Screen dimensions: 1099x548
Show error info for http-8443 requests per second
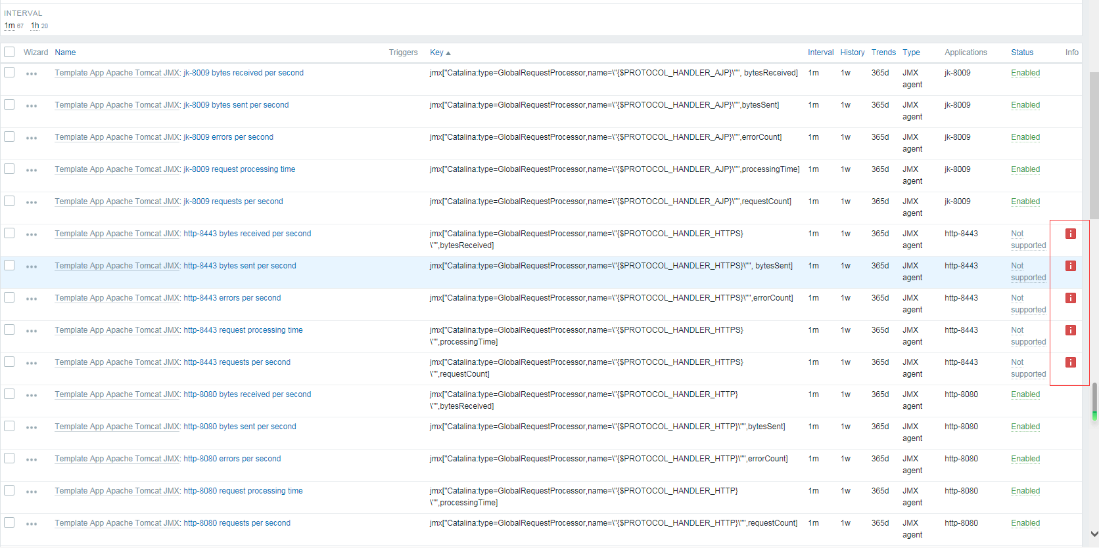[1071, 362]
